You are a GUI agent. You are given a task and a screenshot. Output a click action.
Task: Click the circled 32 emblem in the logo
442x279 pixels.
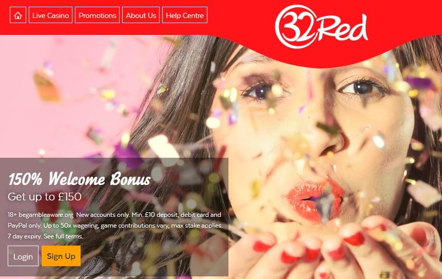click(296, 27)
